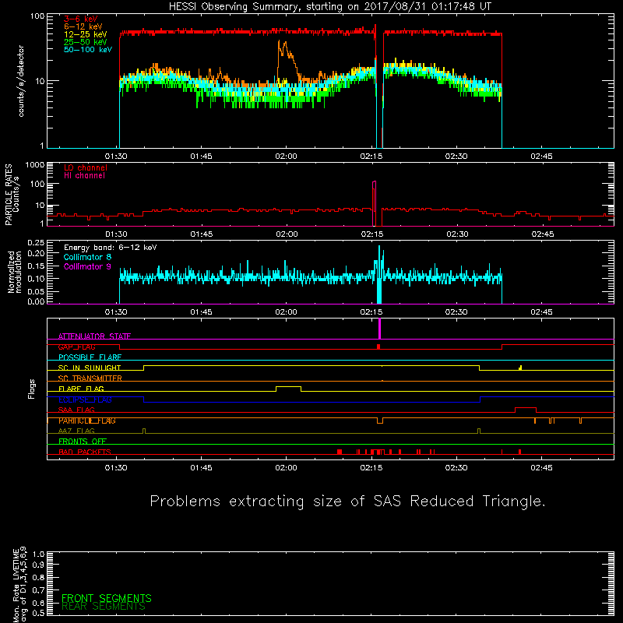Click the Mon. Rate LIVETIME axis label
The image size is (623, 623).
tap(19, 584)
